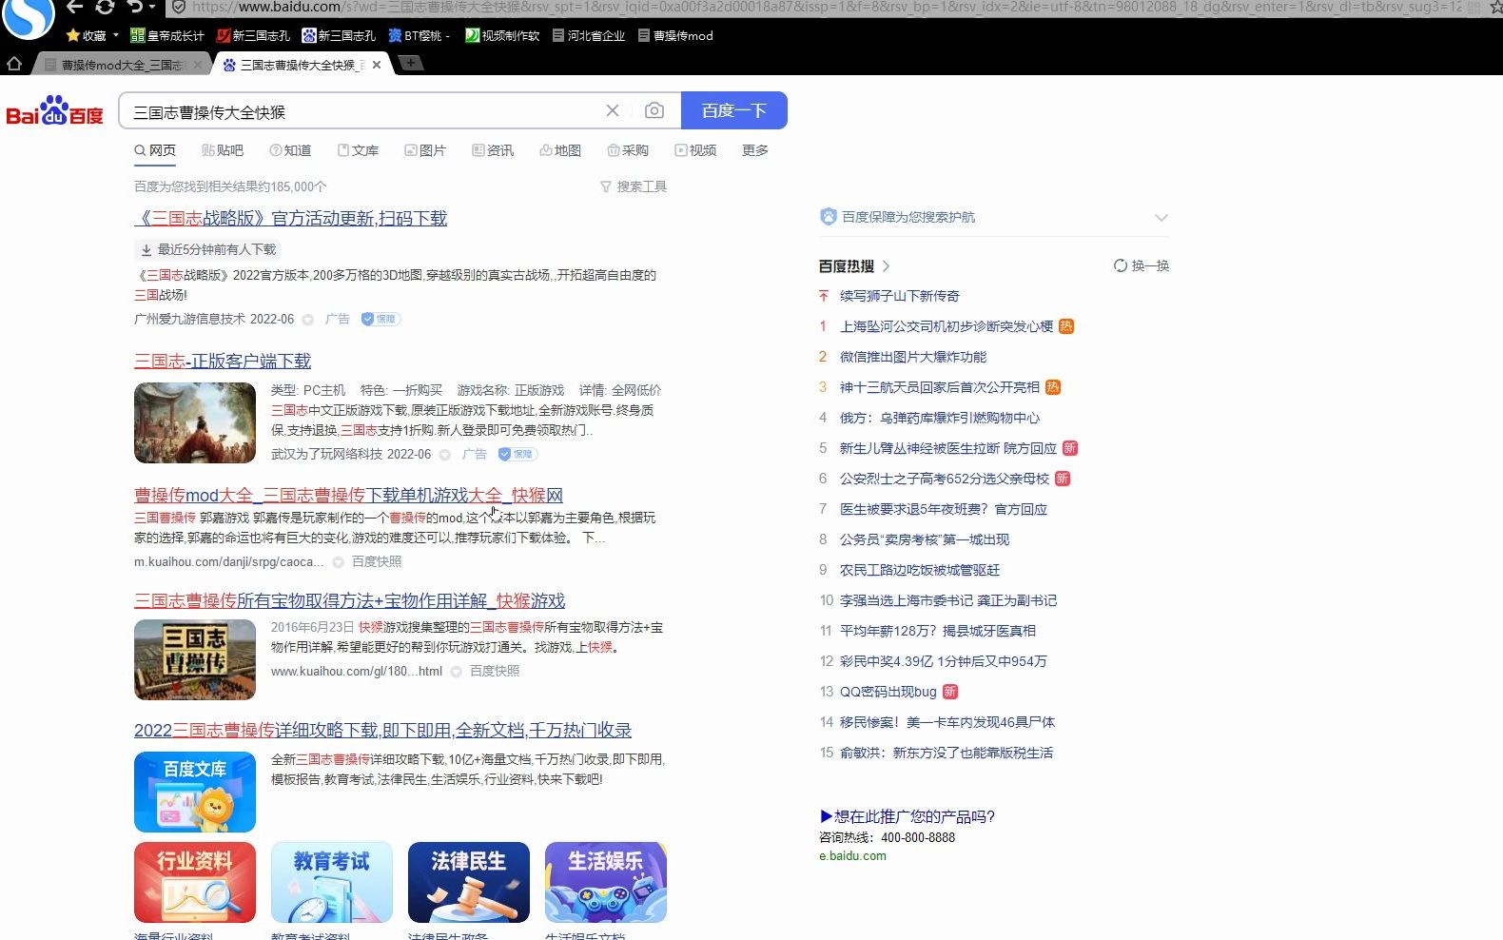The width and height of the screenshot is (1503, 940).
Task: Click the 三国志 game painting thumbnail
Action: [x=195, y=422]
